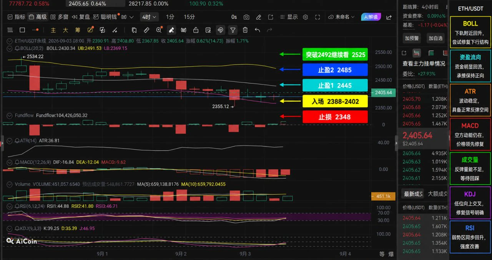Toggle the MACD alert bell
This screenshot has height=260, width=492.
coord(17,162)
